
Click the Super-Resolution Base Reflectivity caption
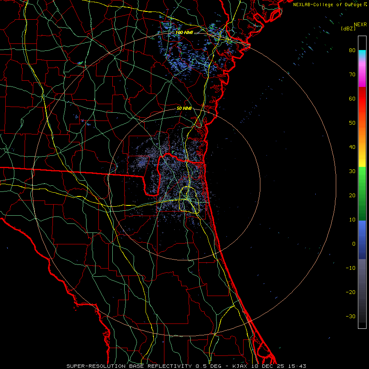tap(187, 366)
